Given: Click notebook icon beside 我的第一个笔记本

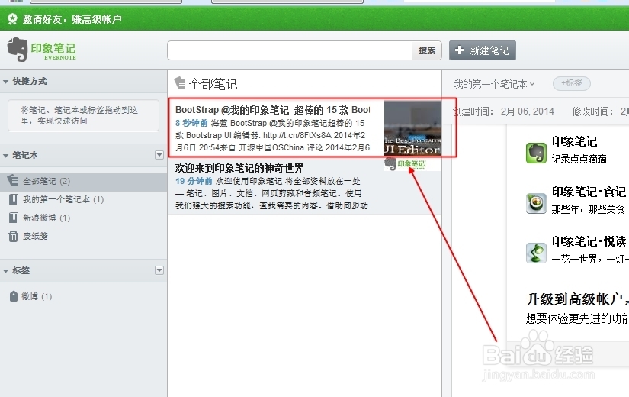Looking at the screenshot, I should (x=13, y=199).
